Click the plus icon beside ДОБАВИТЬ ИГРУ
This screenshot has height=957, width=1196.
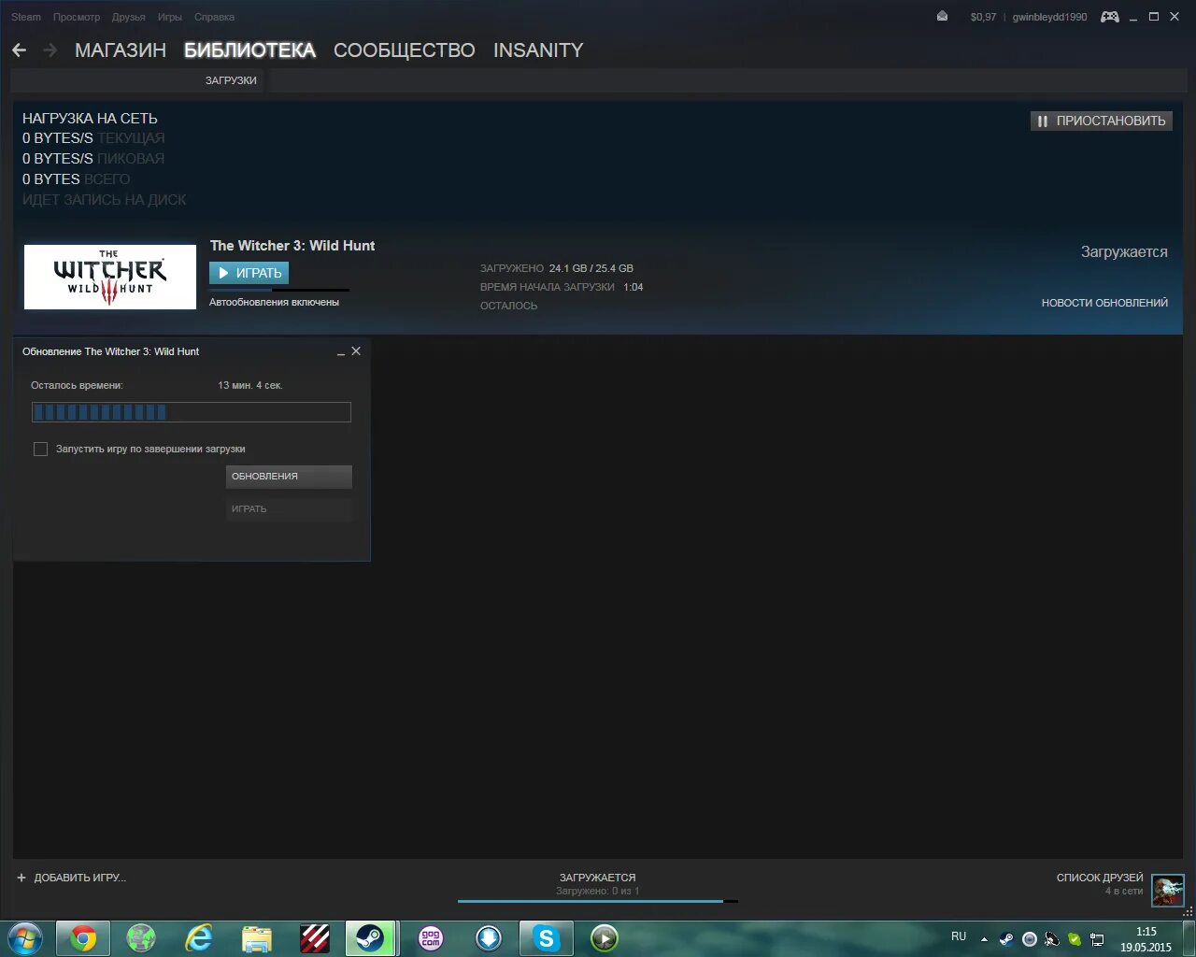(21, 878)
